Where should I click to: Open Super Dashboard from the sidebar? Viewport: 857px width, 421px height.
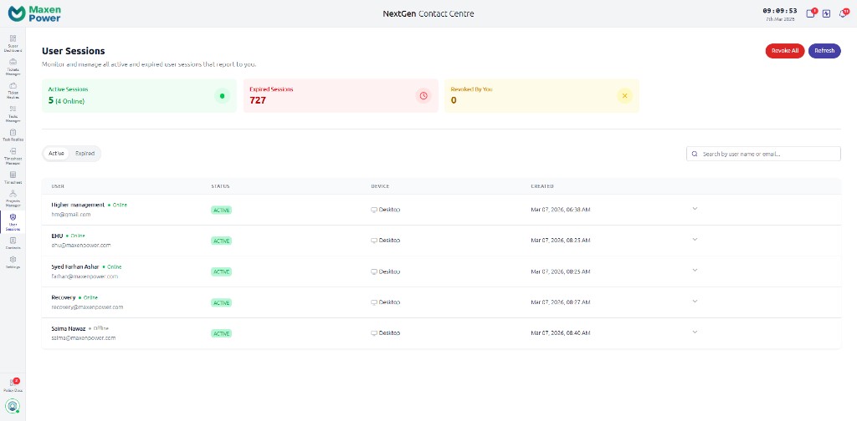(13, 43)
